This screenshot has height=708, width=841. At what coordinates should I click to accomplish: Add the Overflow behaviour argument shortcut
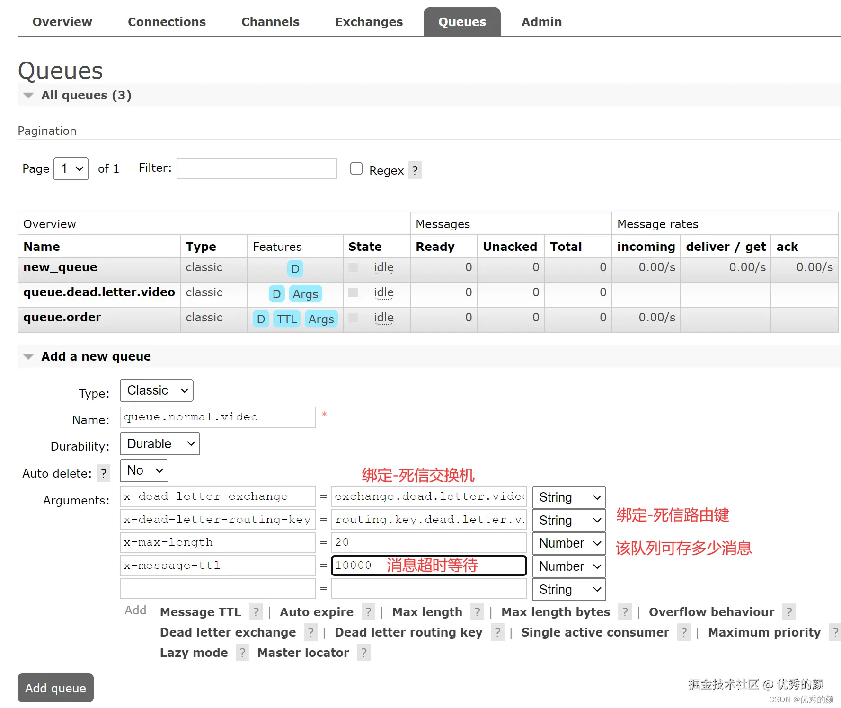(x=711, y=612)
